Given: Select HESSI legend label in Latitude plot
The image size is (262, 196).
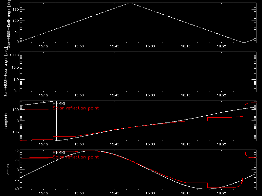Looking at the screenshot, I should (59, 153).
